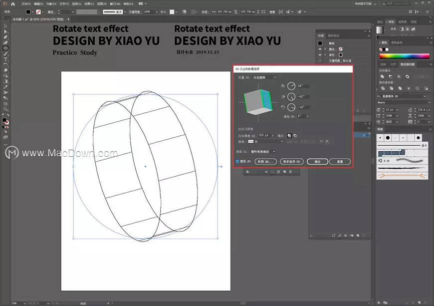Click the Exclude shape mode icon
Screen dimensions: 434x306
coord(408,76)
